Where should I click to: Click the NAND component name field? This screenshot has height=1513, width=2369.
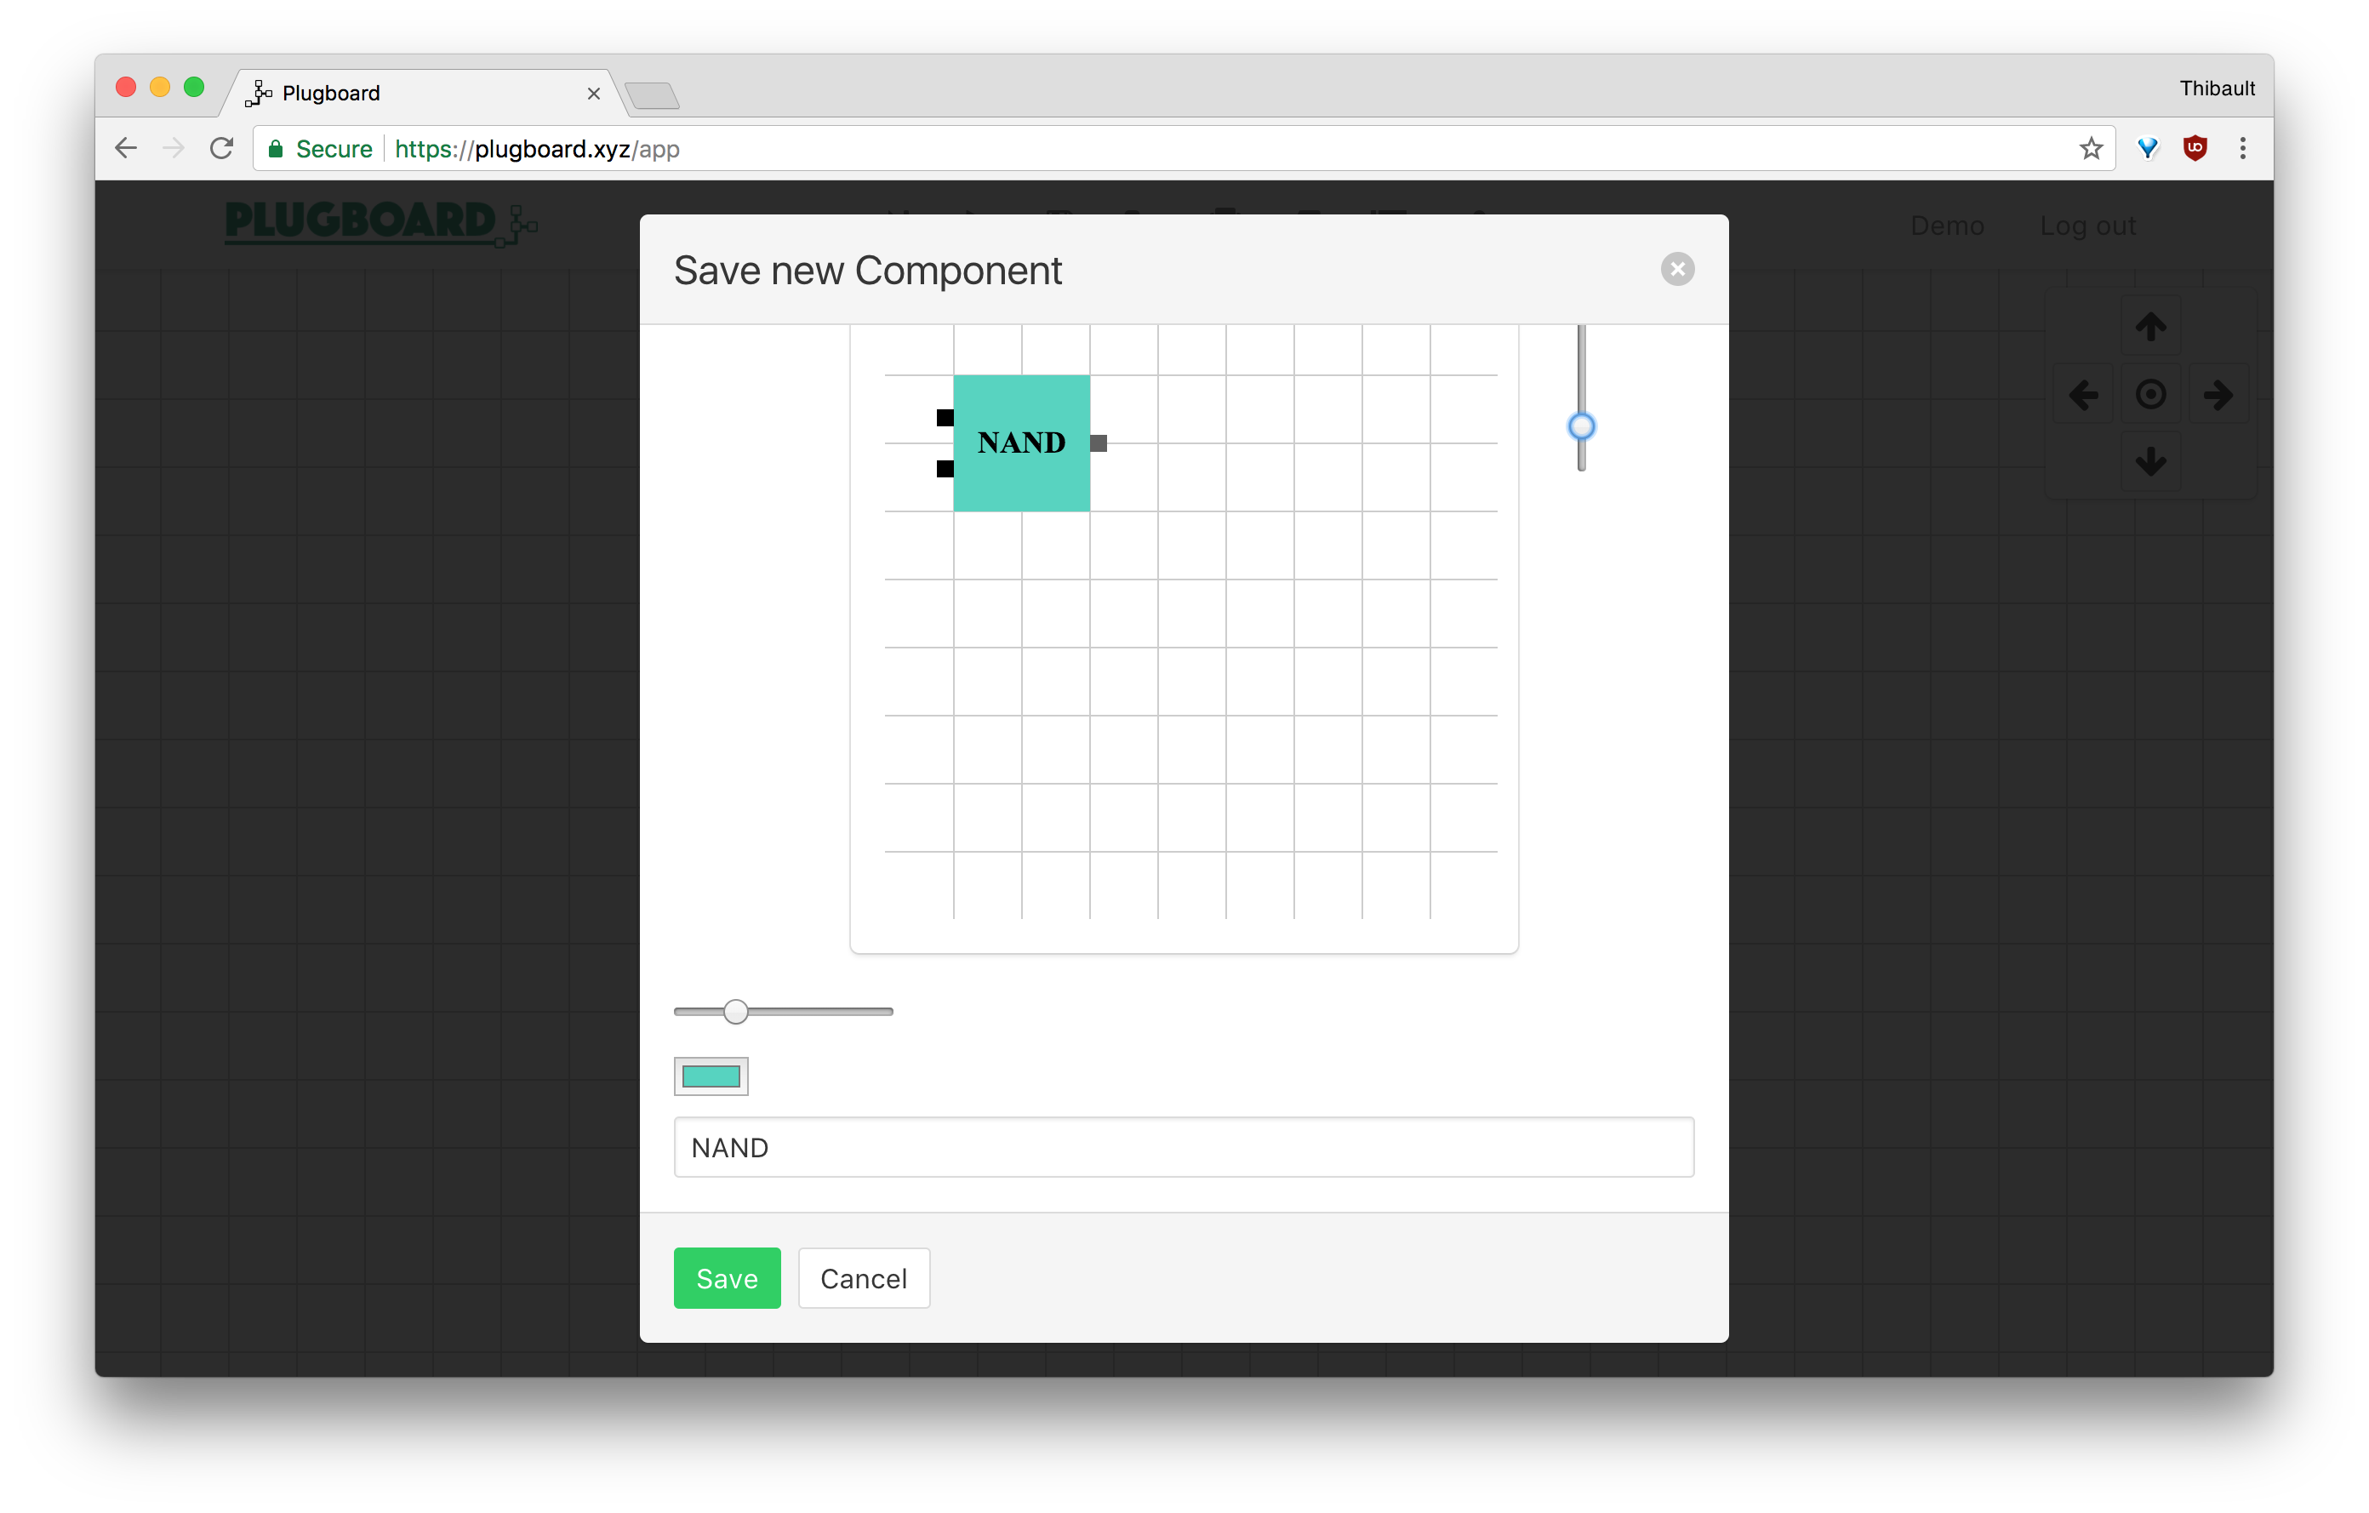pyautogui.click(x=1184, y=1147)
